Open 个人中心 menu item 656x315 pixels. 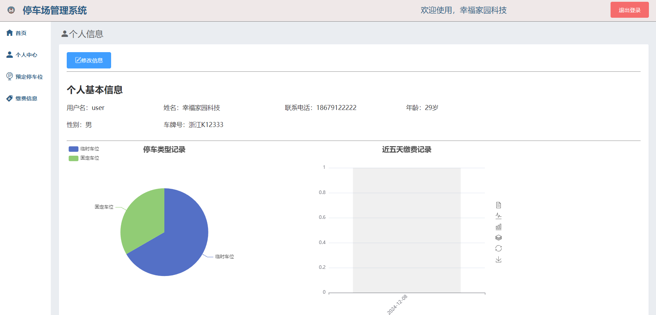[x=26, y=55]
